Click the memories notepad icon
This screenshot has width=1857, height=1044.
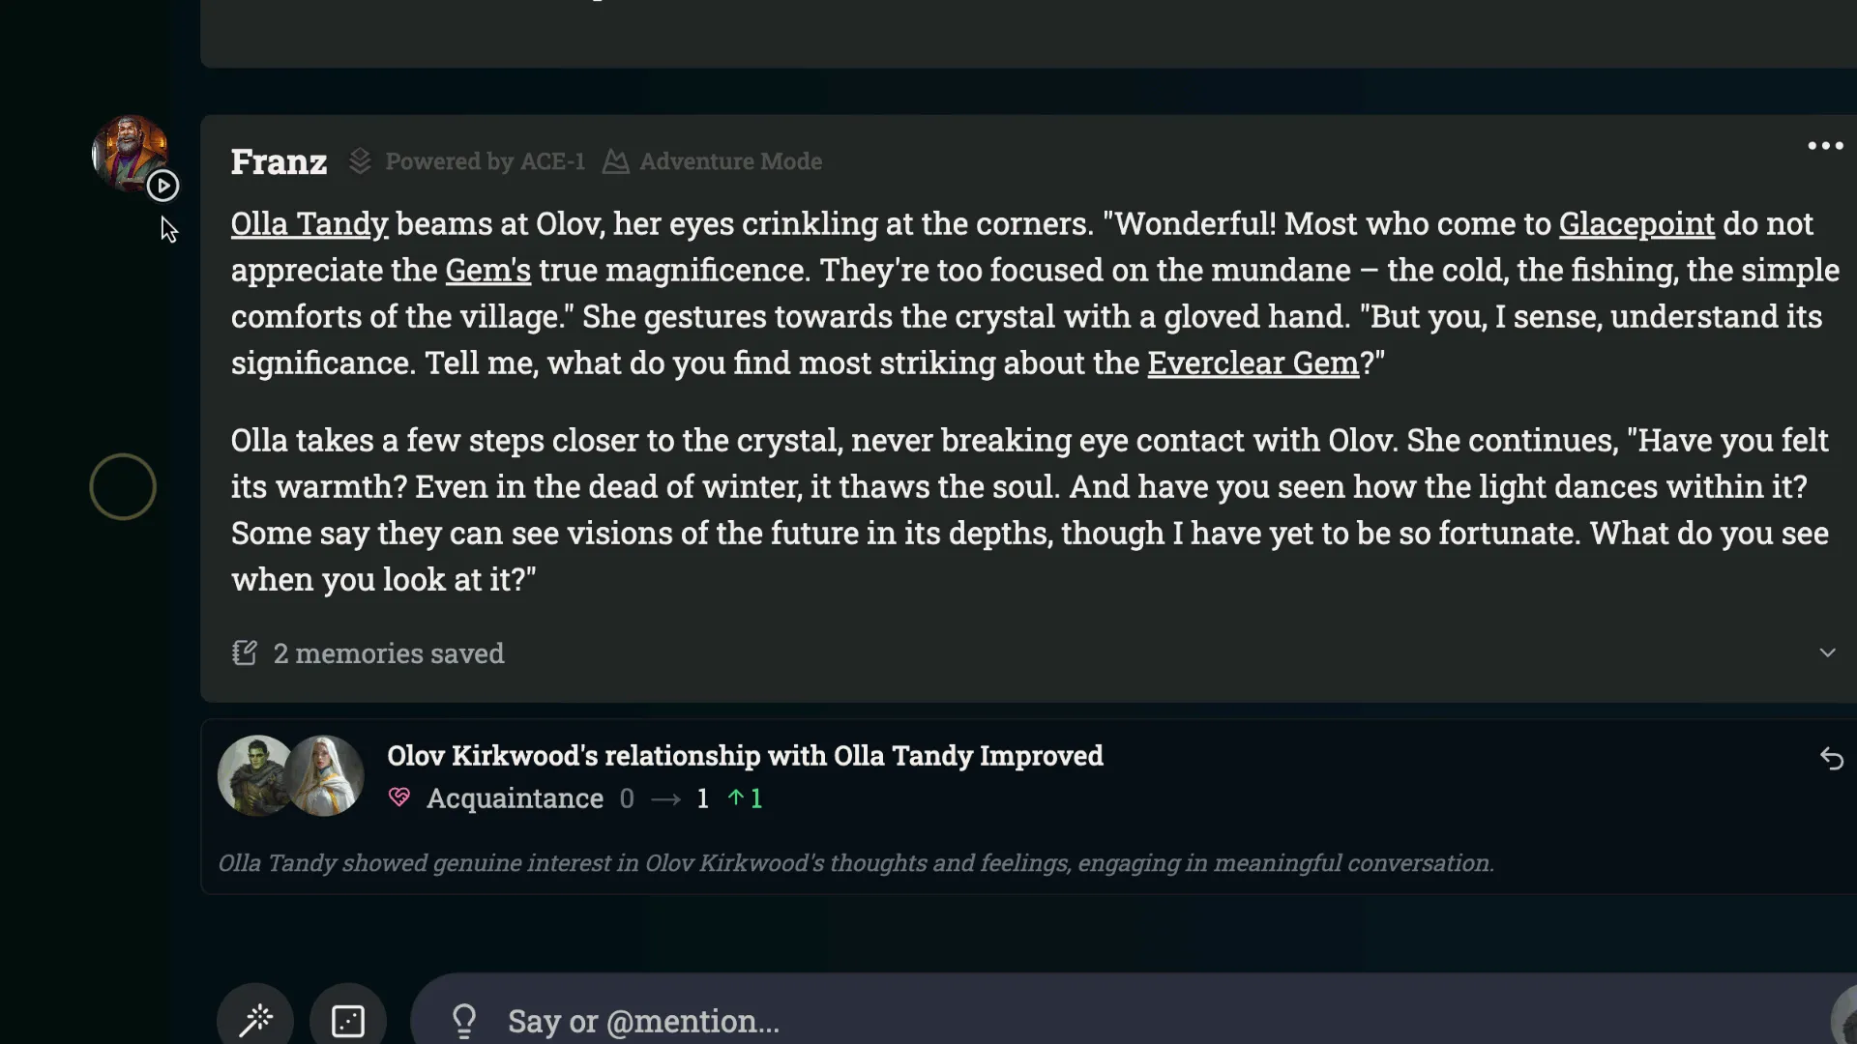(x=245, y=653)
